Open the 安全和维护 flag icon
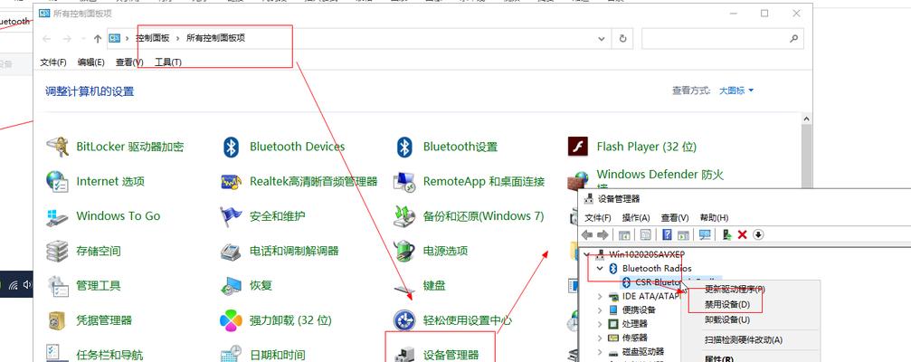This screenshot has height=362, width=911. pyautogui.click(x=232, y=216)
